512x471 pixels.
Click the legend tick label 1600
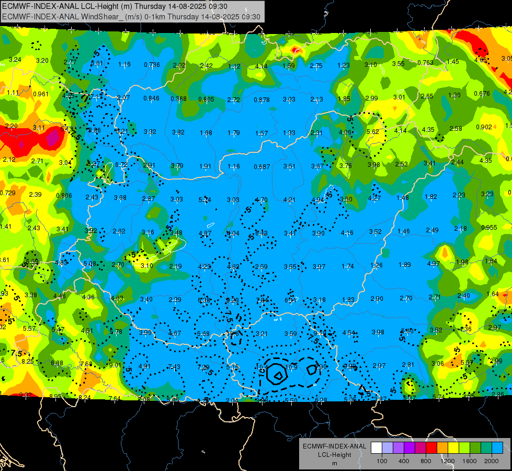(470, 461)
